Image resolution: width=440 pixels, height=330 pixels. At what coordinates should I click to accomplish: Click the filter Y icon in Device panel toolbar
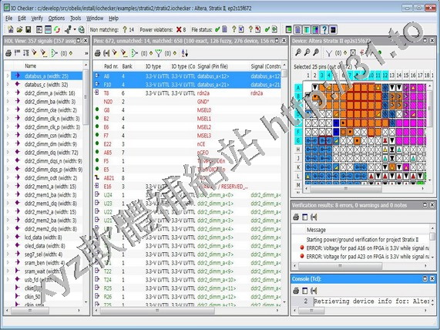pos(328,52)
